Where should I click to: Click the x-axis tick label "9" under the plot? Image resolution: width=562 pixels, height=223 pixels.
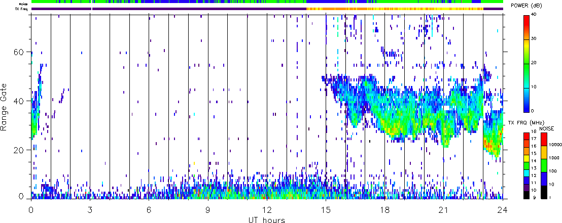click(x=208, y=209)
